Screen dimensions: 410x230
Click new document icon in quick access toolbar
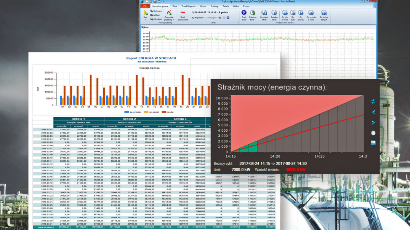coord(147,1)
